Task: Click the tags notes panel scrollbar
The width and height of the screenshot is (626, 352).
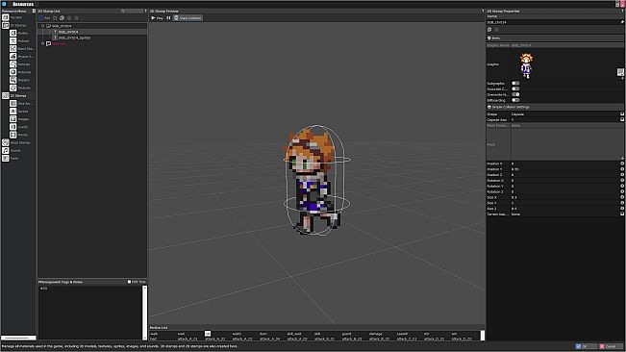Action: (144, 313)
